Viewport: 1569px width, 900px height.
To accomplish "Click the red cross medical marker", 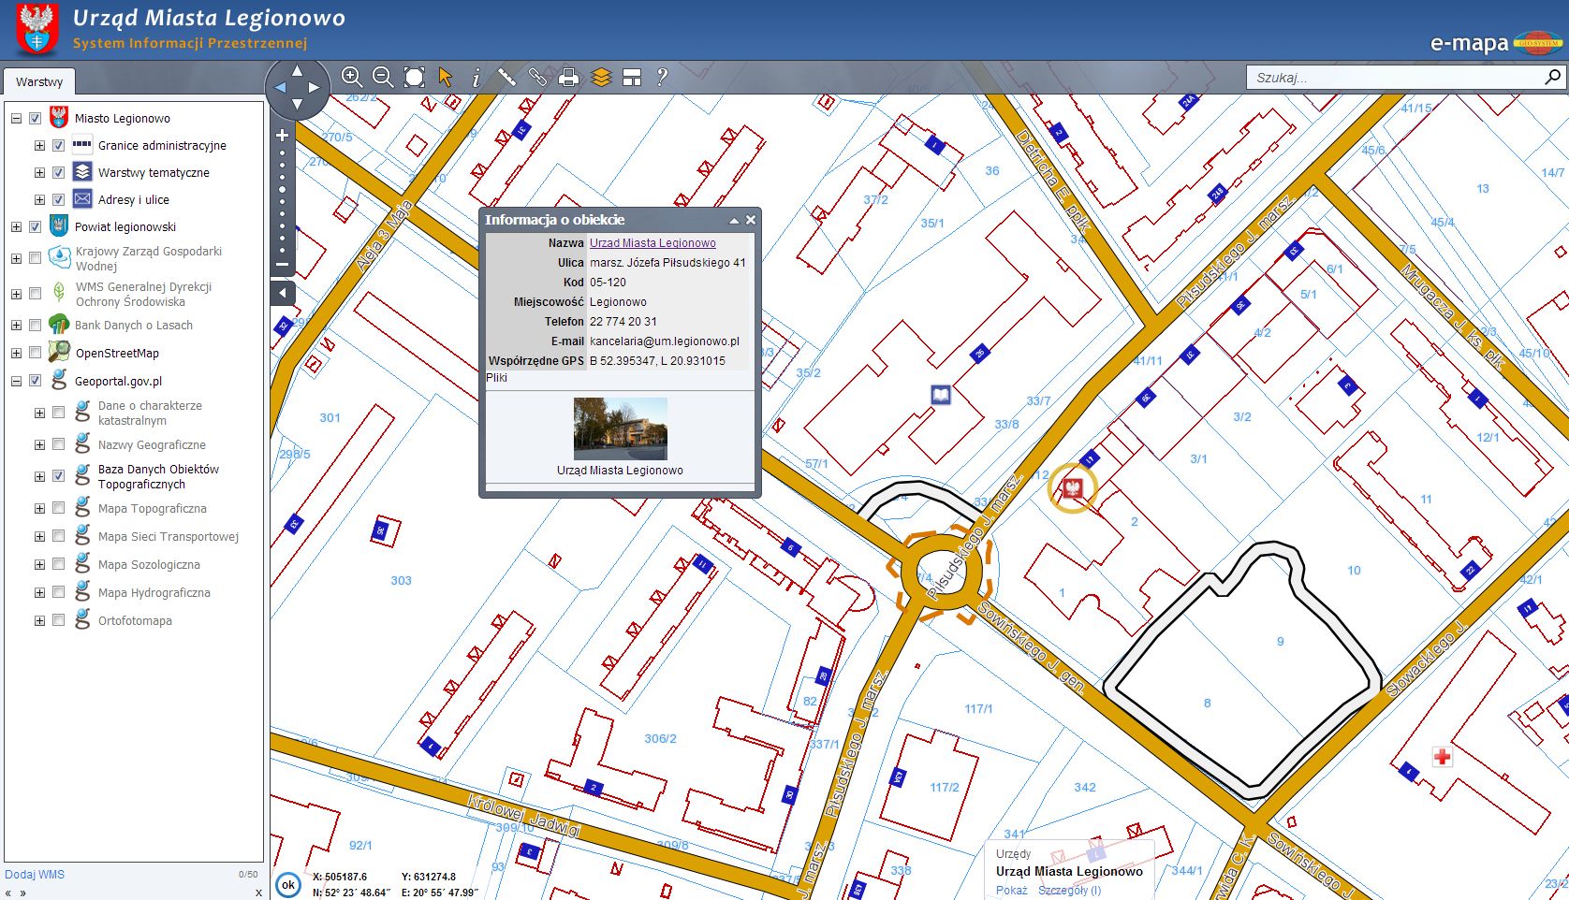I will pos(1442,756).
